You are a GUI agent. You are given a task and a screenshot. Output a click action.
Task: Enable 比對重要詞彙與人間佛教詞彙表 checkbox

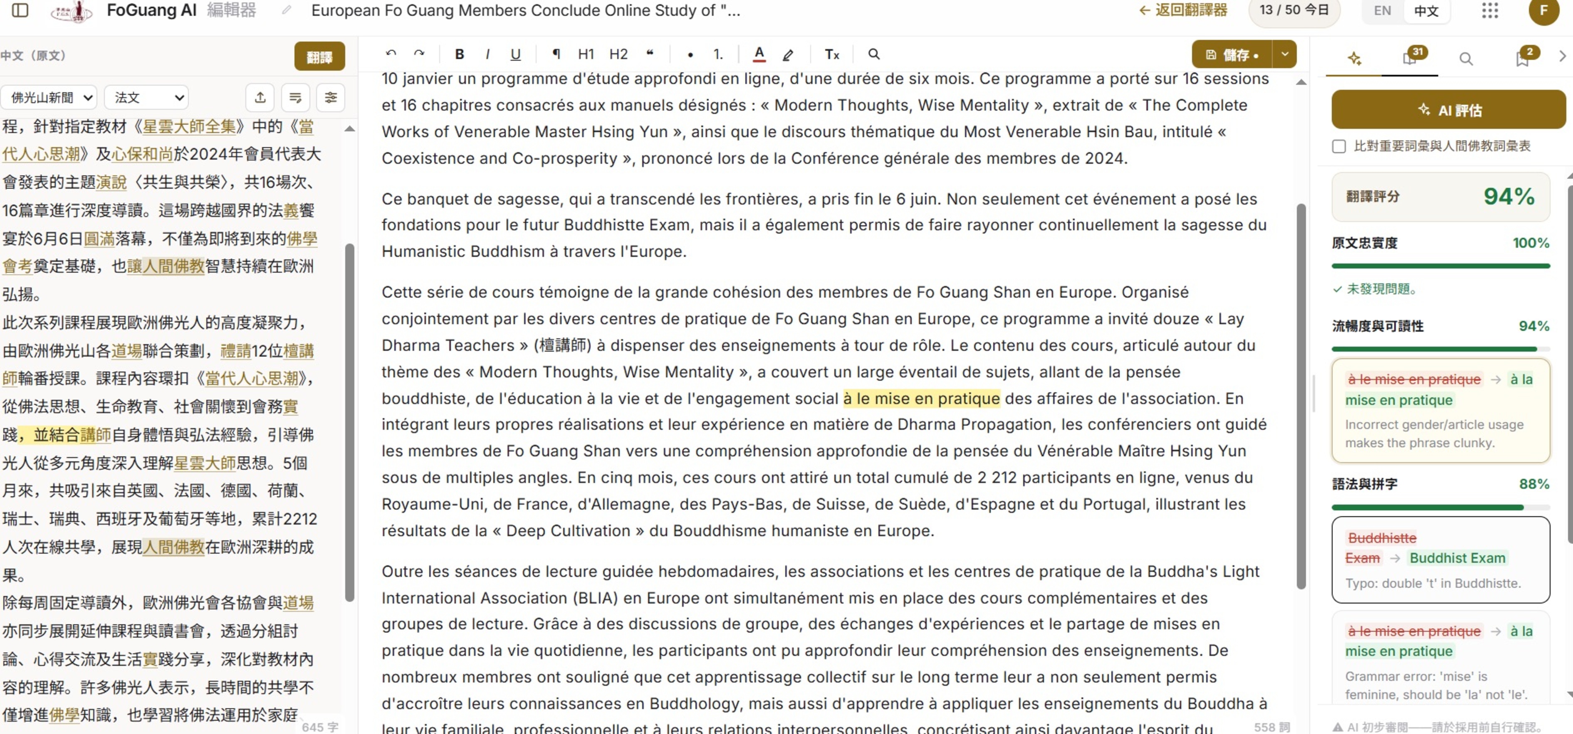click(1338, 146)
